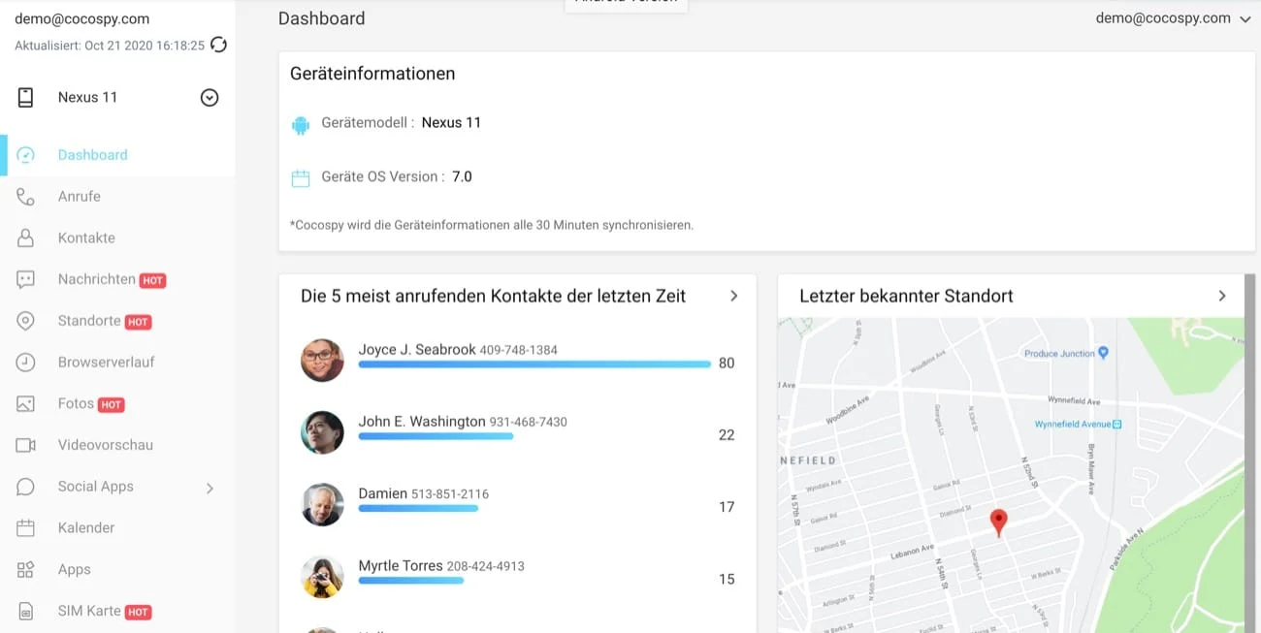This screenshot has width=1261, height=633.
Task: Open the Fotos photo viewer
Action: [x=77, y=403]
